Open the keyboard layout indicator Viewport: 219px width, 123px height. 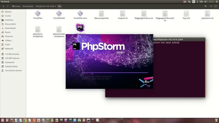[x=194, y=2]
